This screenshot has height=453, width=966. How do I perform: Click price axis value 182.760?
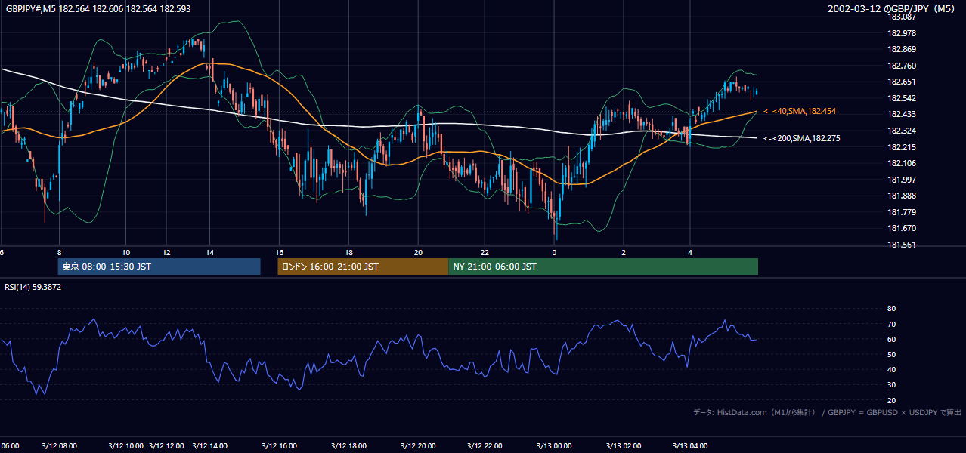901,66
